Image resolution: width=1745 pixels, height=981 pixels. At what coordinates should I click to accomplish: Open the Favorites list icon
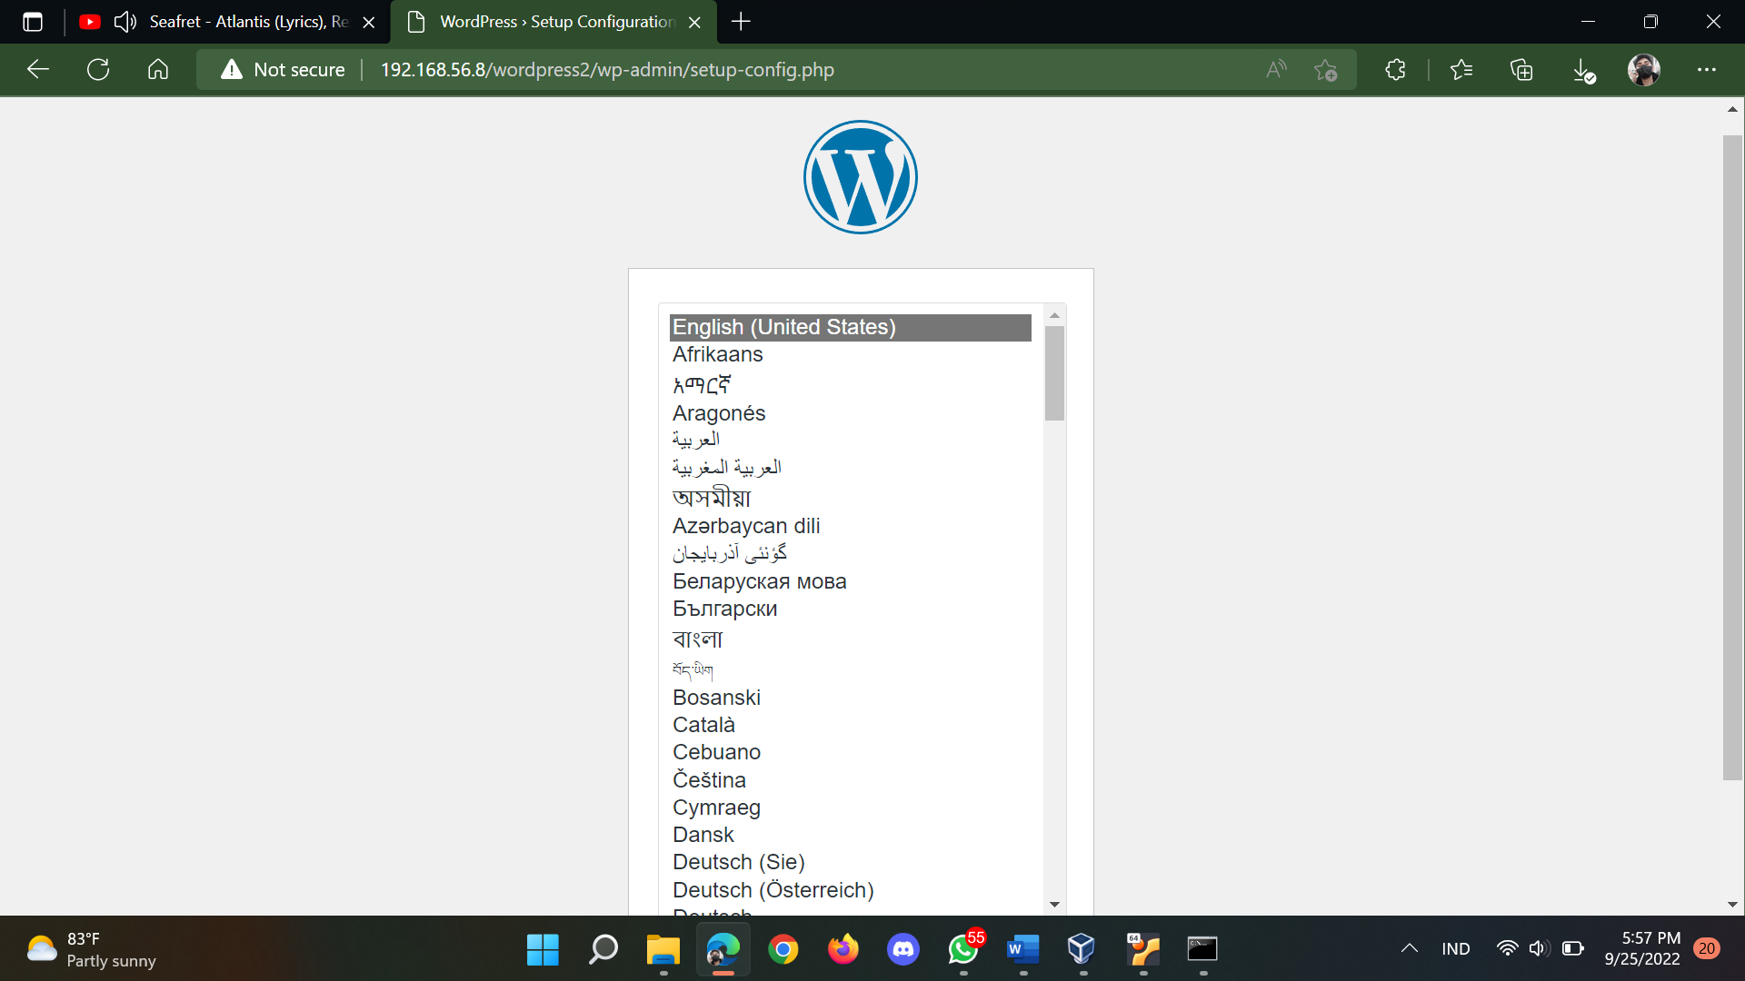[1461, 70]
